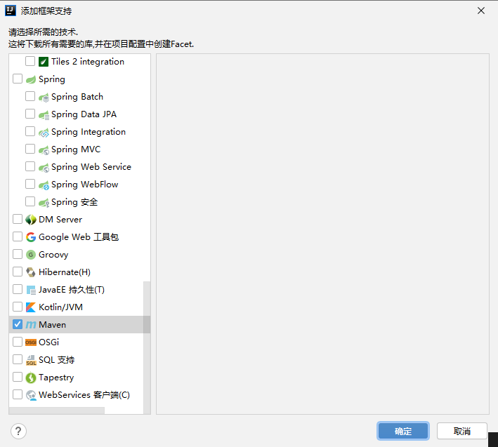Select the Groovy label
The image size is (498, 447).
[53, 255]
